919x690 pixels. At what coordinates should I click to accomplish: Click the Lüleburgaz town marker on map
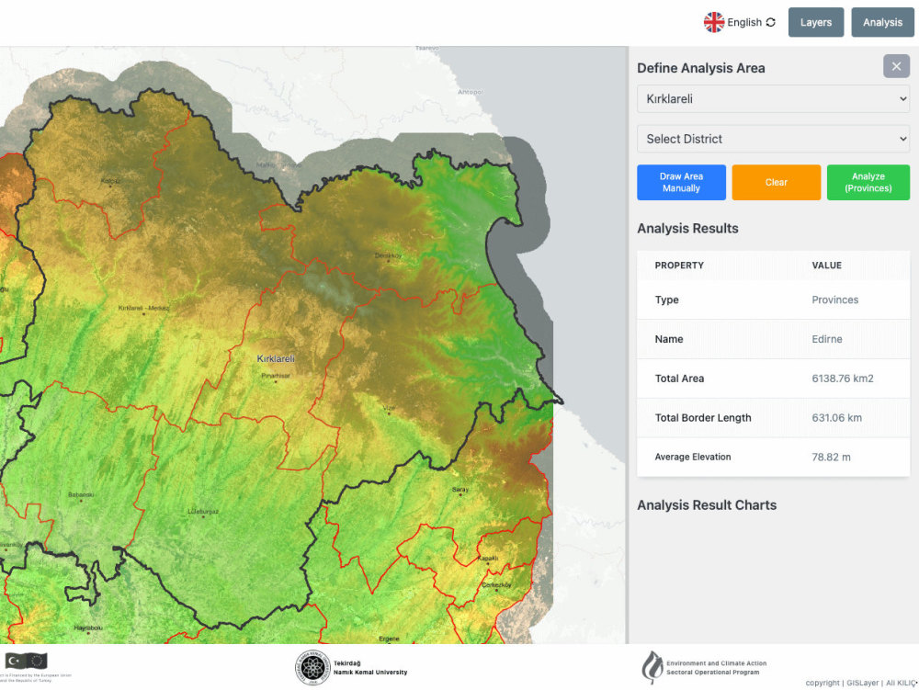click(x=203, y=516)
